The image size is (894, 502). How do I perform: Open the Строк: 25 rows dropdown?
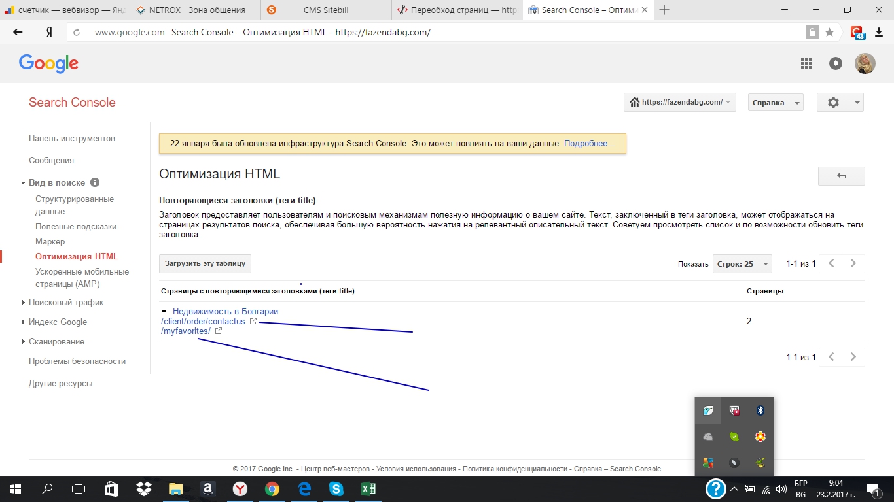tap(742, 264)
